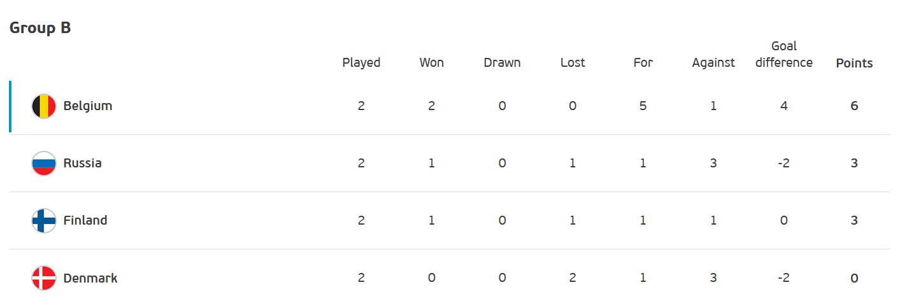The image size is (900, 308).
Task: Click the Lost column header
Action: click(x=573, y=63)
